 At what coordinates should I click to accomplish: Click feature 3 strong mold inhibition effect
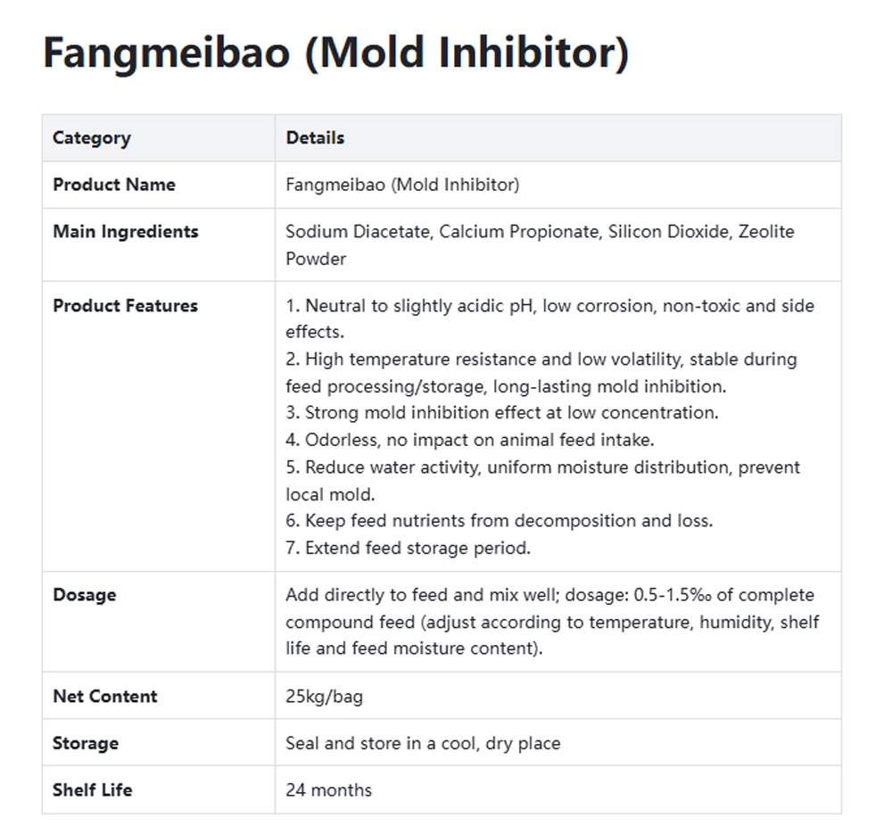[501, 412]
